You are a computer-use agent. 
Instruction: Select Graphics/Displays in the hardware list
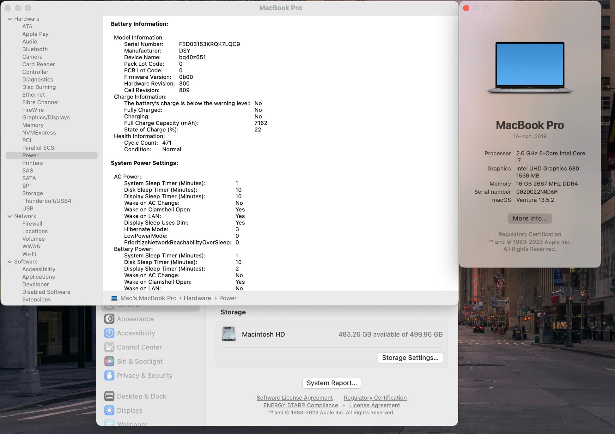click(x=46, y=118)
